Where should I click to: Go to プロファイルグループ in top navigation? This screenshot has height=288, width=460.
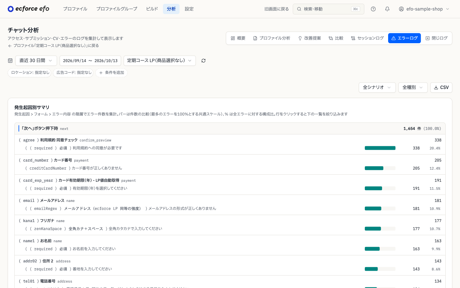click(x=117, y=9)
